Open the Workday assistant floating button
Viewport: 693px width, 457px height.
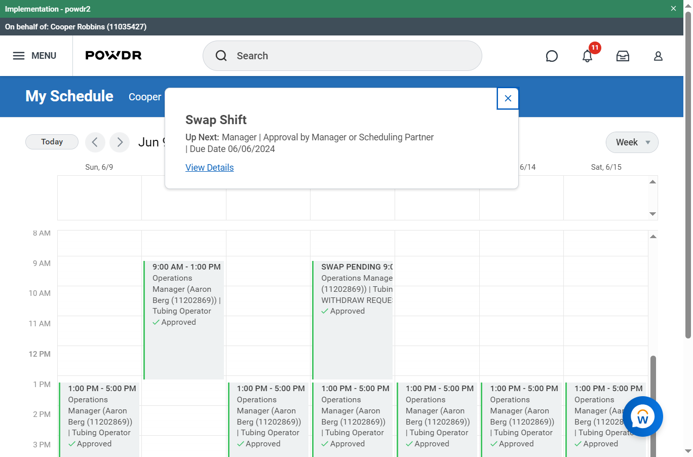click(643, 416)
